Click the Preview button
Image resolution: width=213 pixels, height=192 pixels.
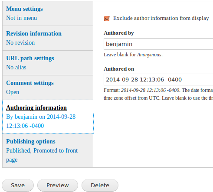[x=58, y=185]
